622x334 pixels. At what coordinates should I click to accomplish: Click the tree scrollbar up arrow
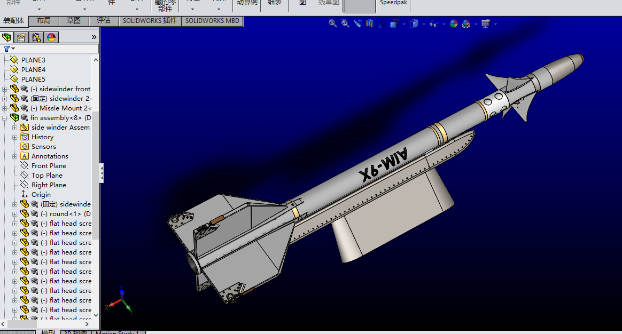point(96,60)
